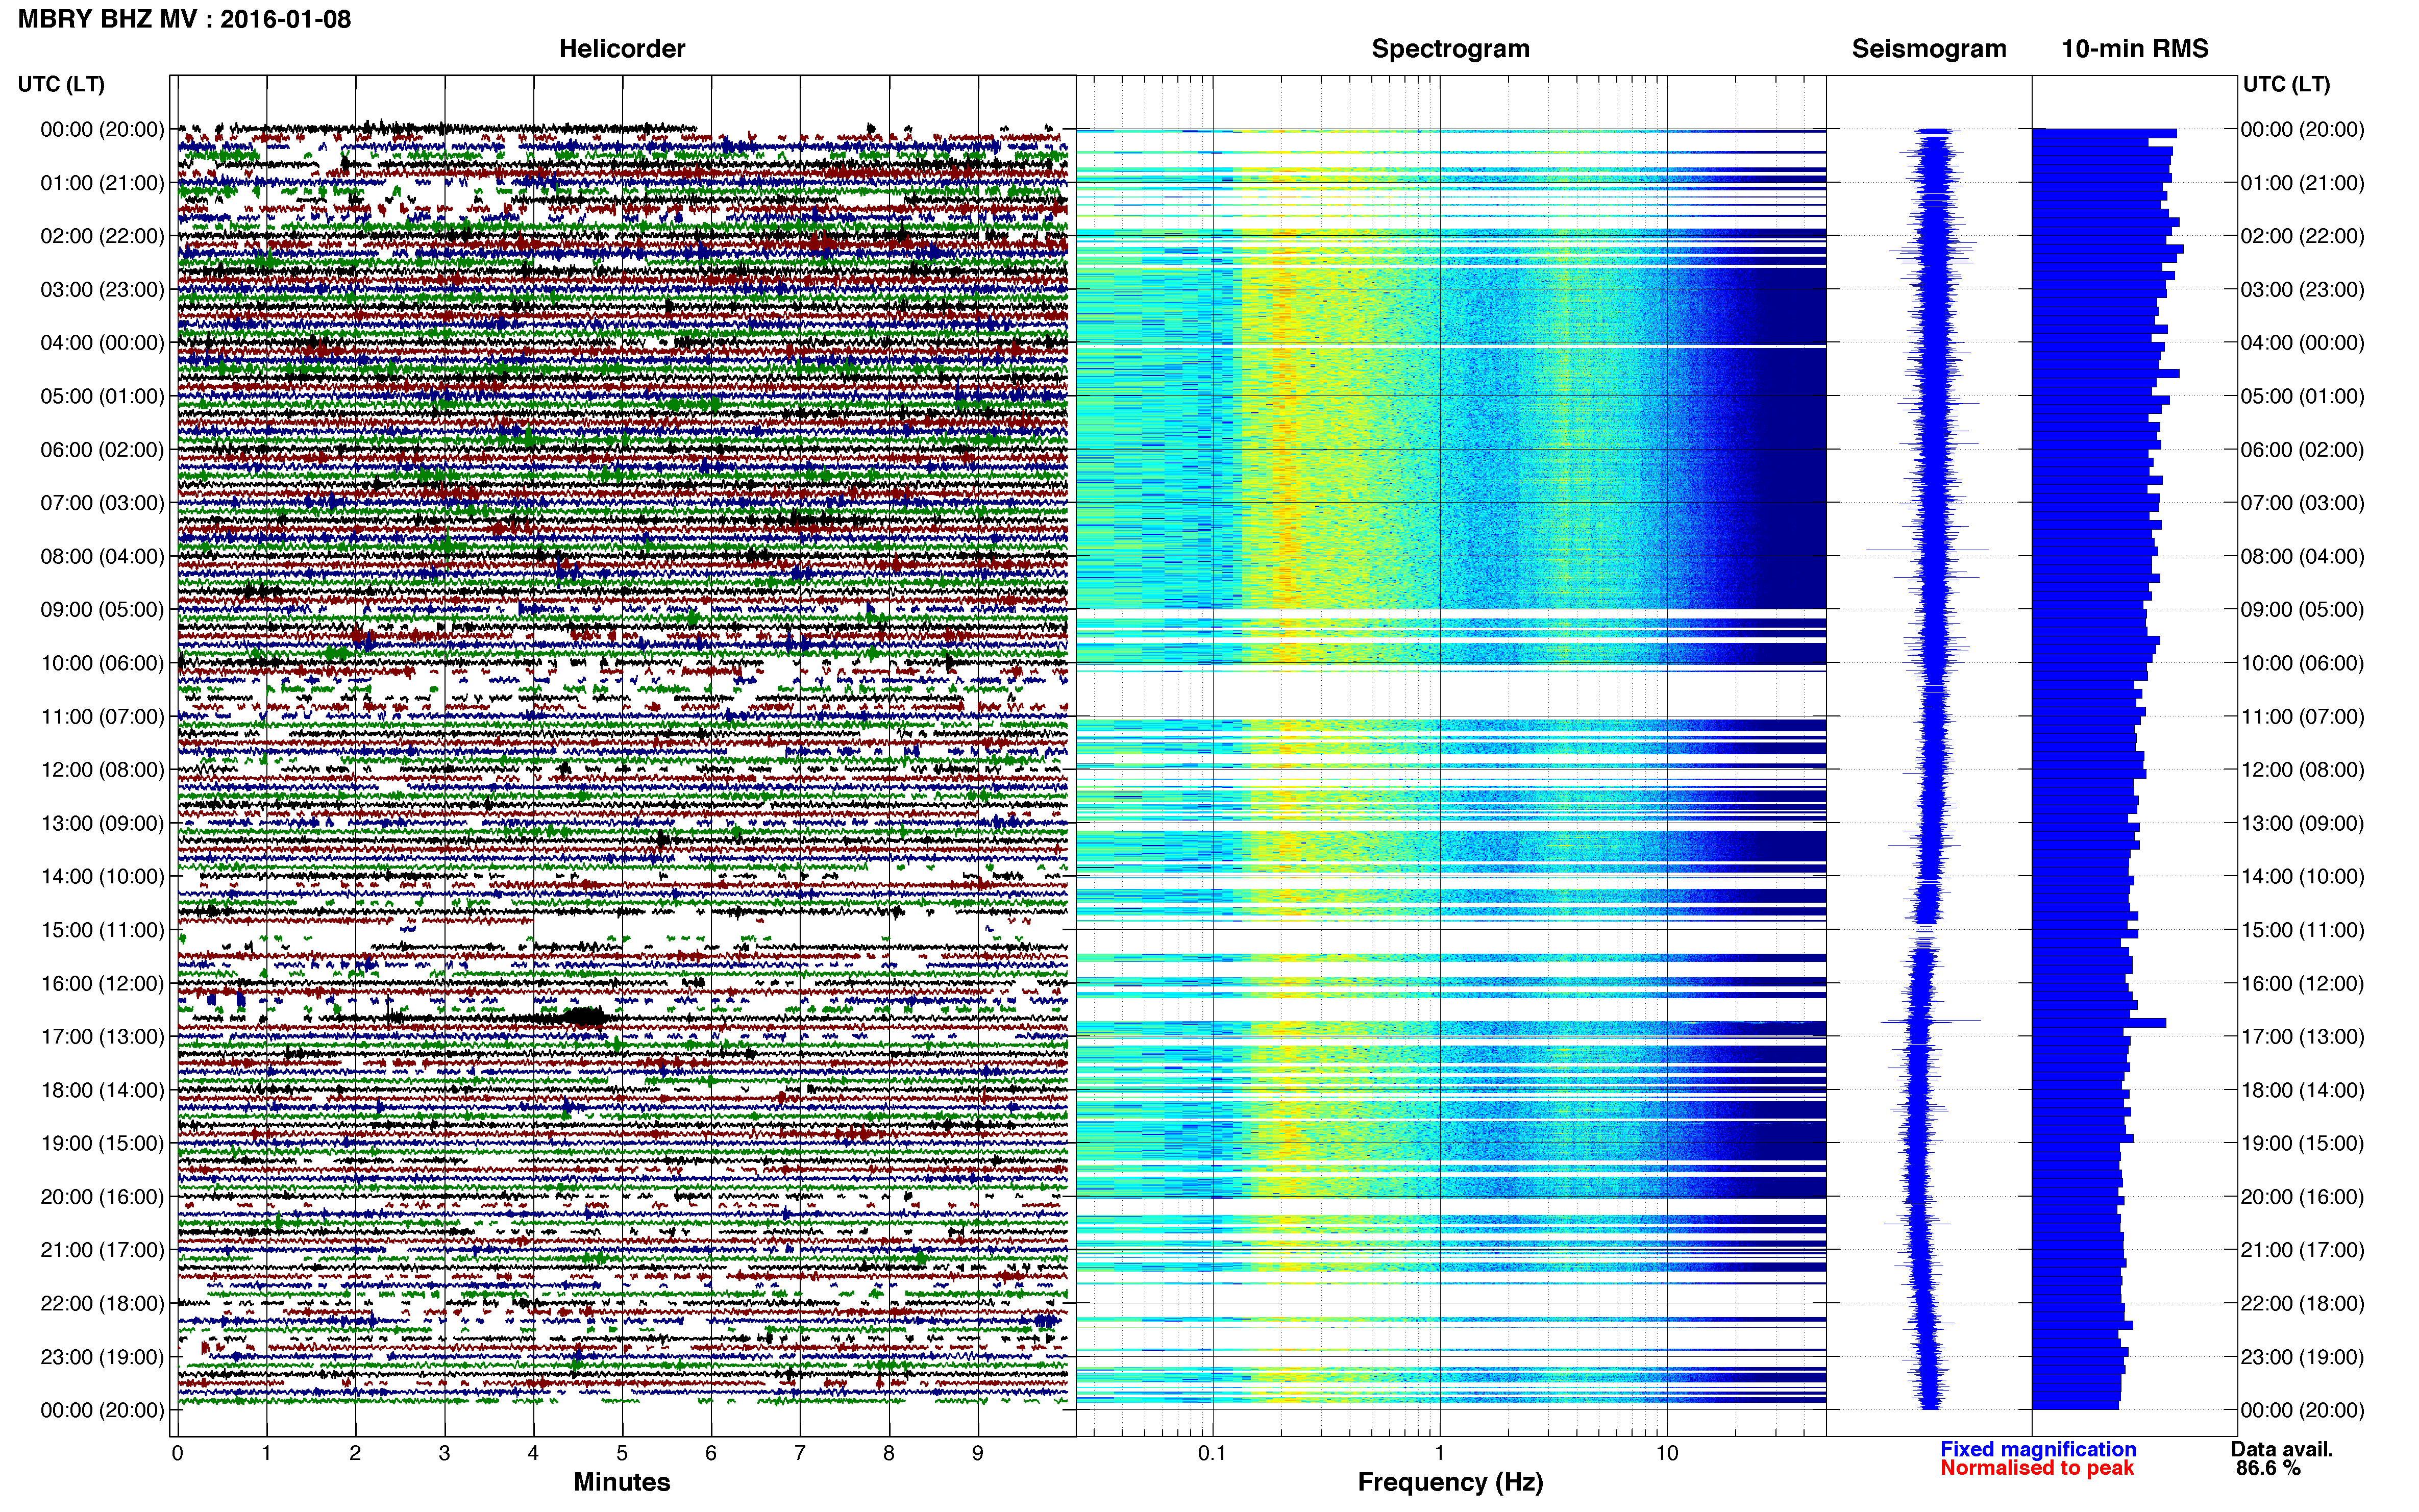Click the left 01:00 (21:00) time label
This screenshot has width=2419, height=1512.
(102, 182)
